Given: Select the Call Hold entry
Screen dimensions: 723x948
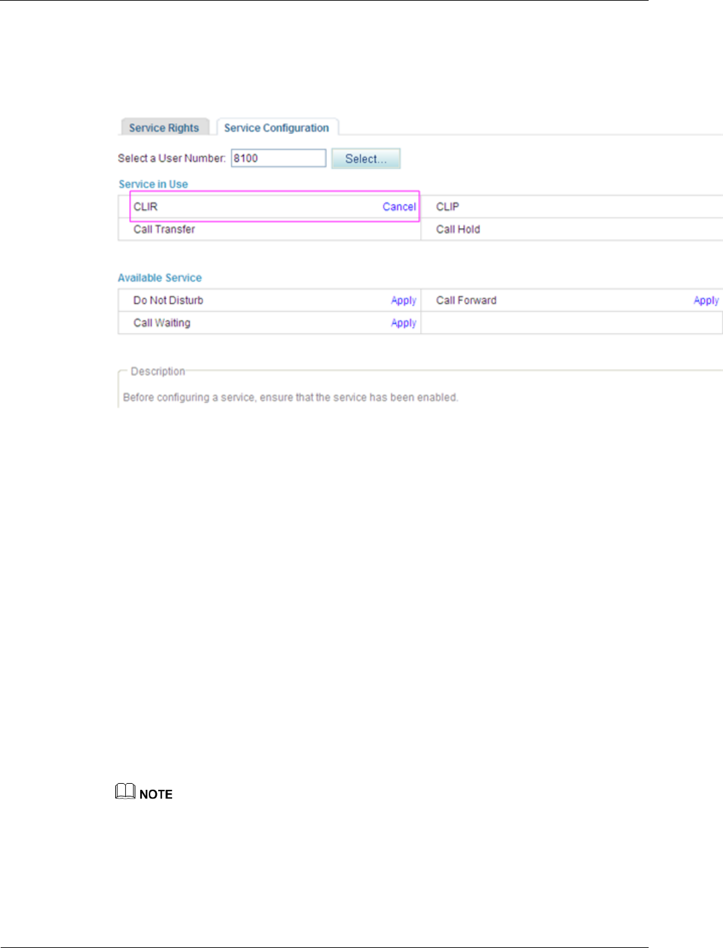Looking at the screenshot, I should pyautogui.click(x=458, y=229).
